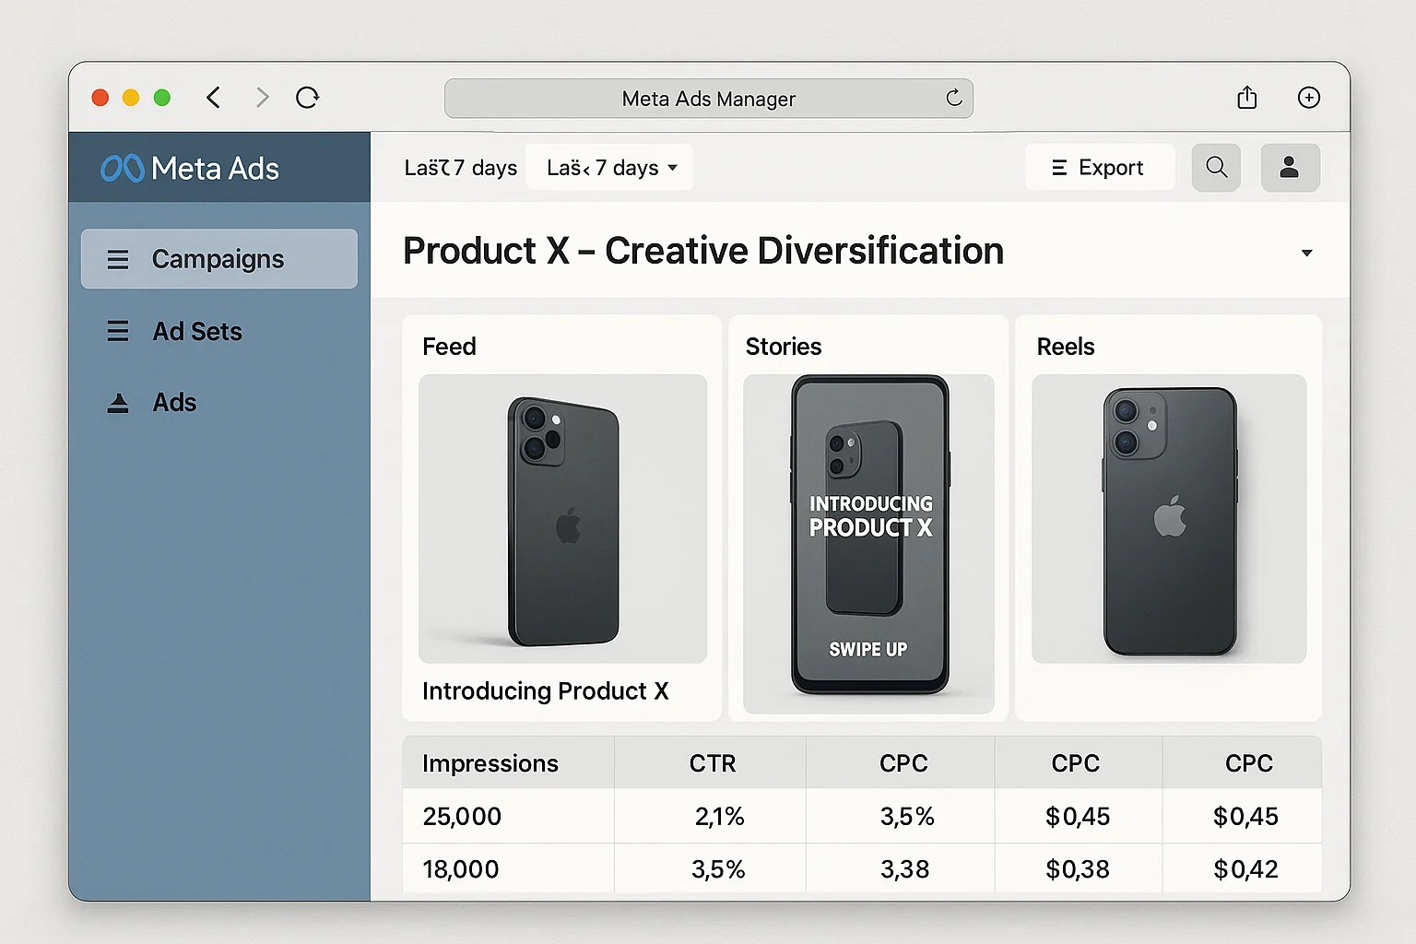Viewport: 1416px width, 944px height.
Task: Select the Campaigns sidebar entry
Action: coord(218,259)
